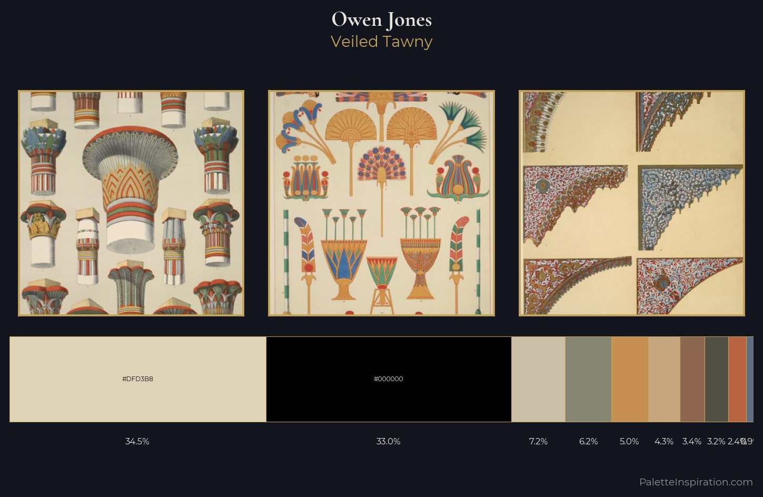Pick the slate blue swatch at the bar's end

750,379
